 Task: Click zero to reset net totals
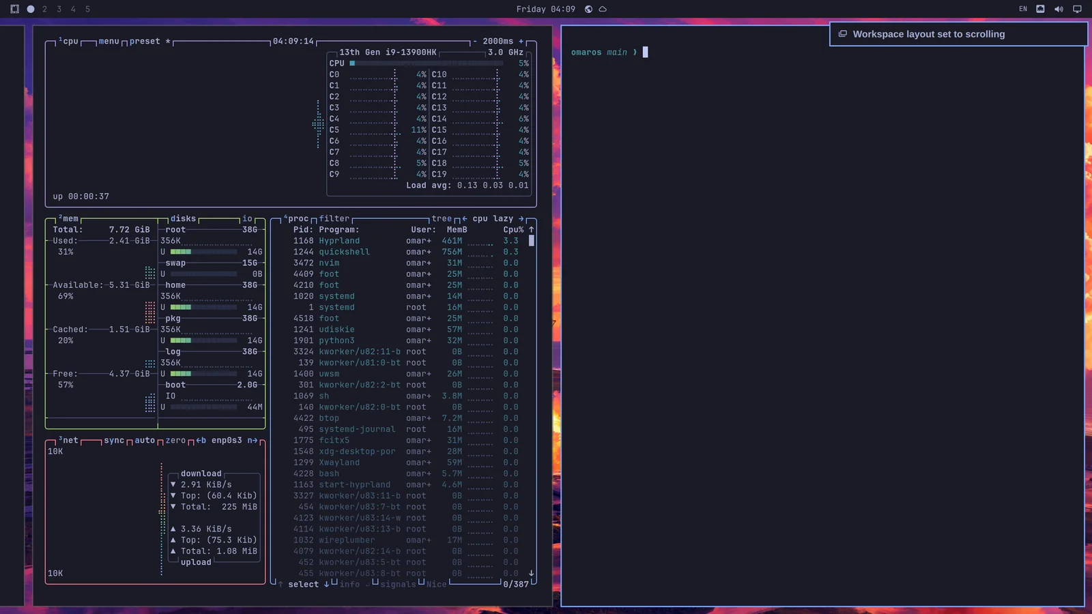tap(175, 440)
